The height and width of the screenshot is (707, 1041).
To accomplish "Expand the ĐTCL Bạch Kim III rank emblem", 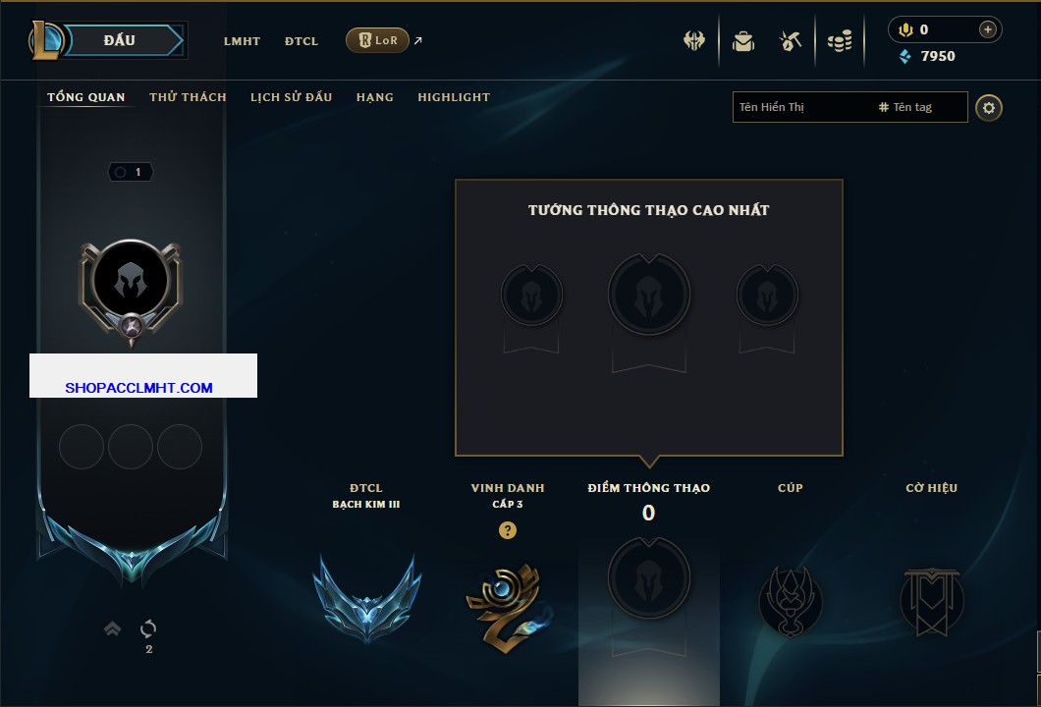I will pos(366,597).
